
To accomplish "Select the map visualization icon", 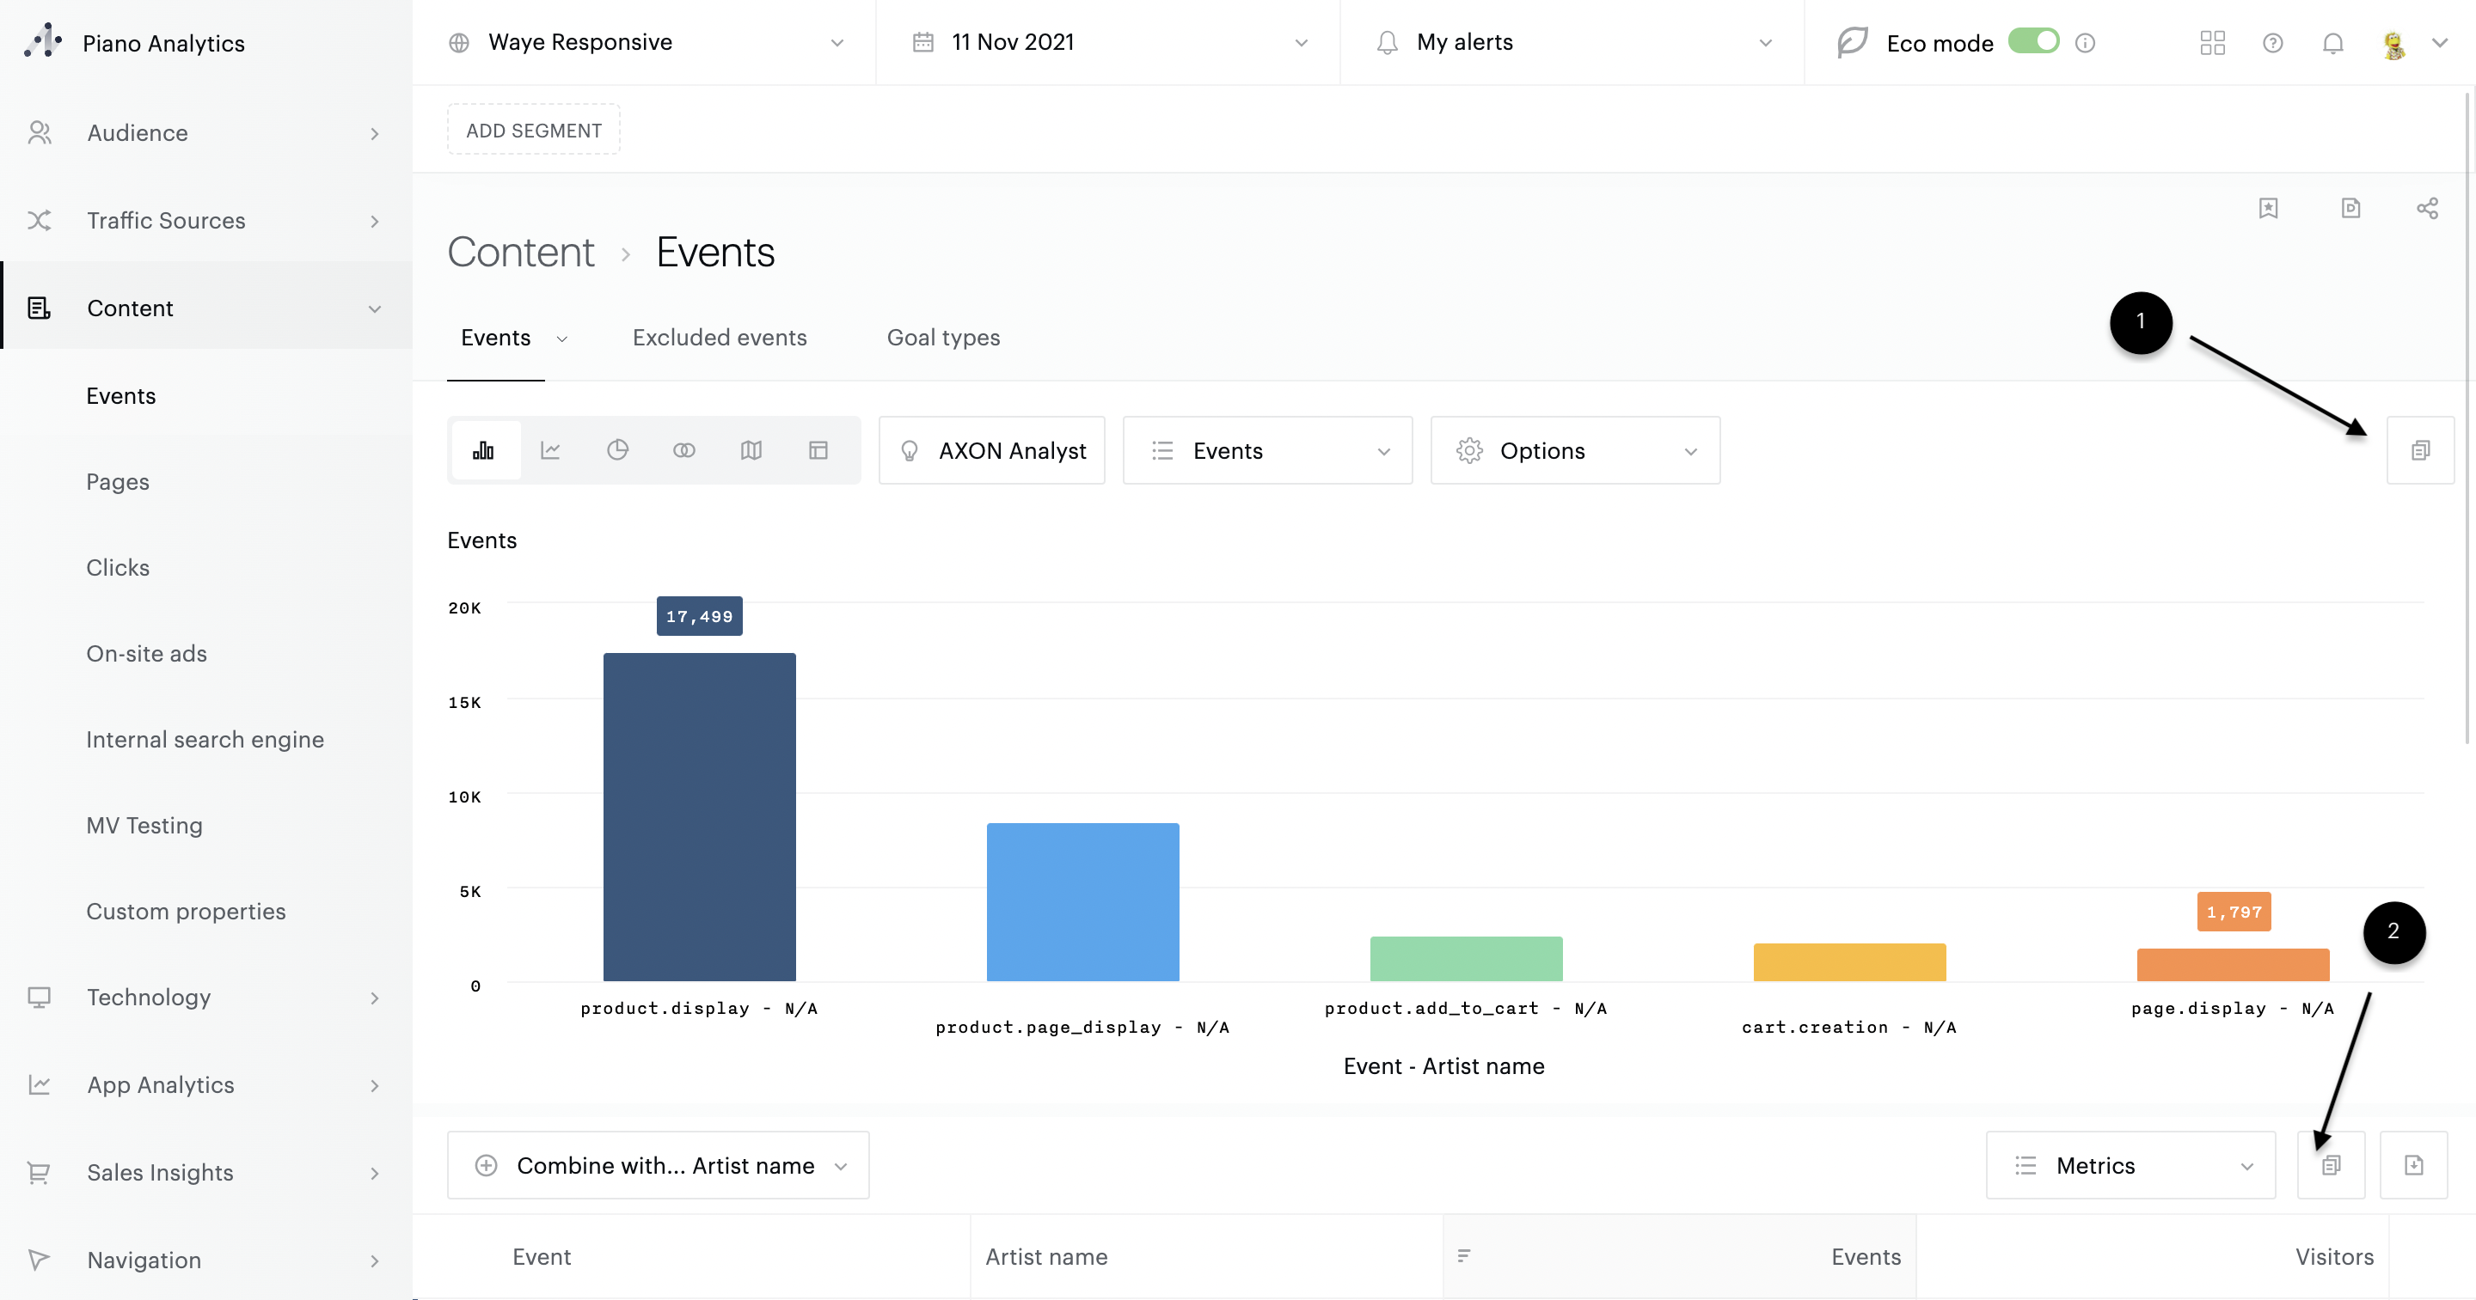I will [x=751, y=449].
